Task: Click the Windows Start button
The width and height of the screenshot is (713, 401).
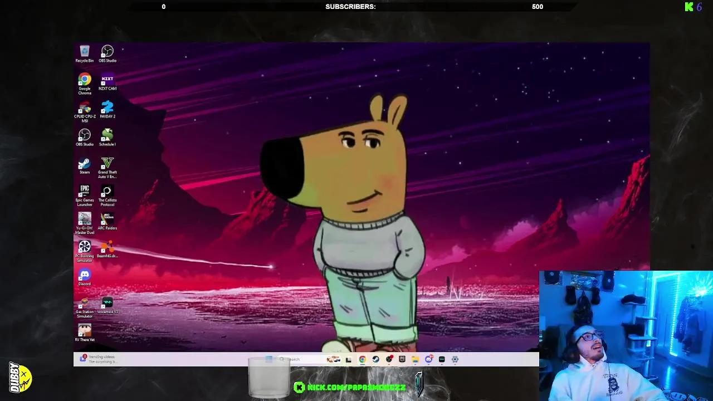Action: pos(268,359)
